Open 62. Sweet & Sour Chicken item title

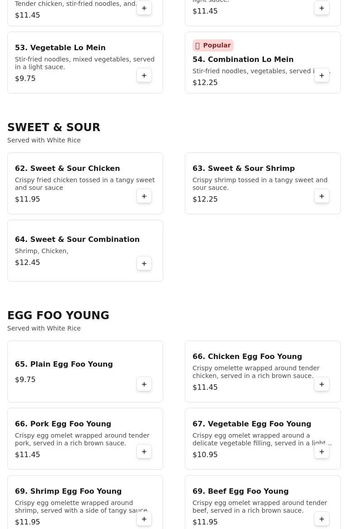point(67,168)
